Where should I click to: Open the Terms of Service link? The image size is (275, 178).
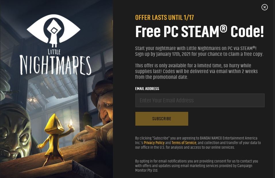click(184, 143)
